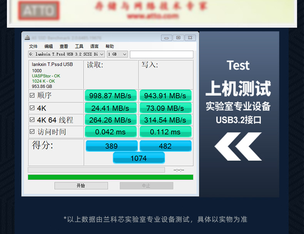Click the green completed progress bar
Image resolution: width=304 pixels, height=234 pixels.
point(110,177)
